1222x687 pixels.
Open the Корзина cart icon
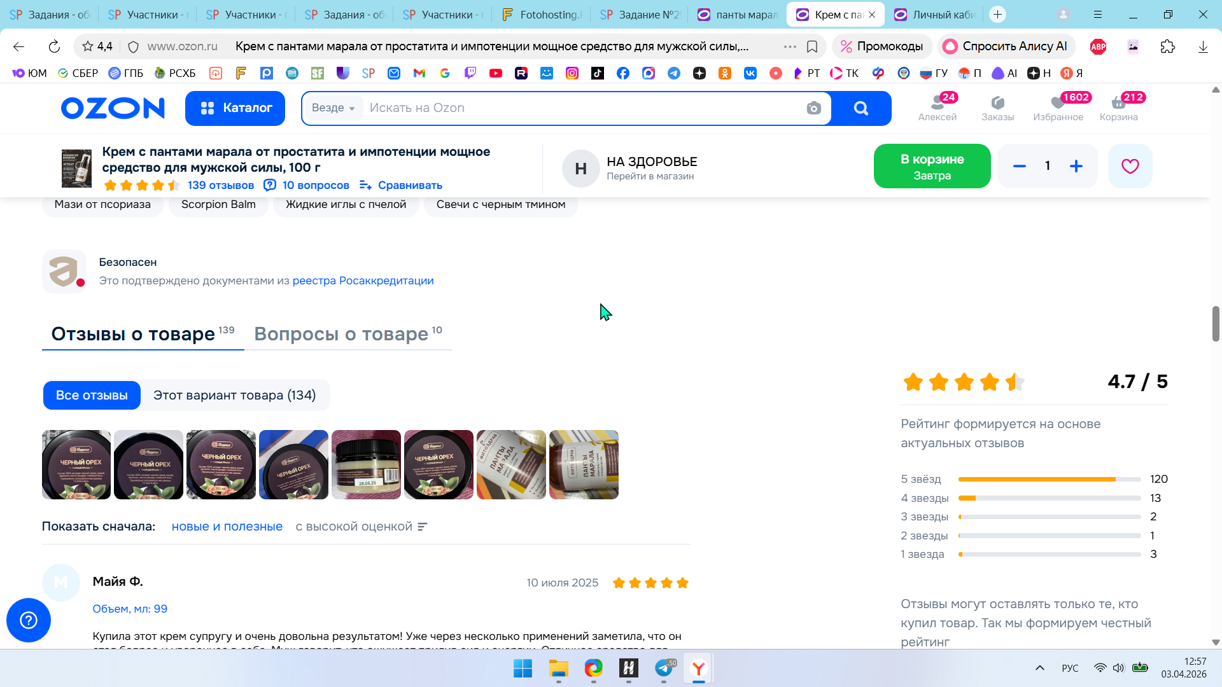(x=1118, y=108)
